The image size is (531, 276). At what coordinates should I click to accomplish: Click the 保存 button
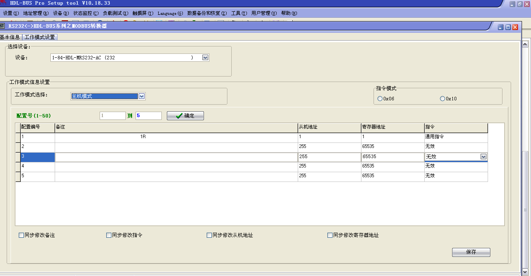click(x=471, y=252)
